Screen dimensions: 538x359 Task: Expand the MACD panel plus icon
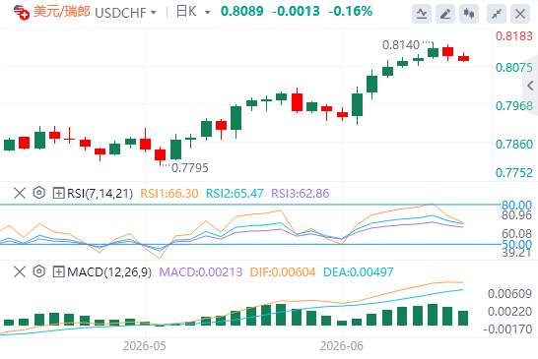coord(59,272)
